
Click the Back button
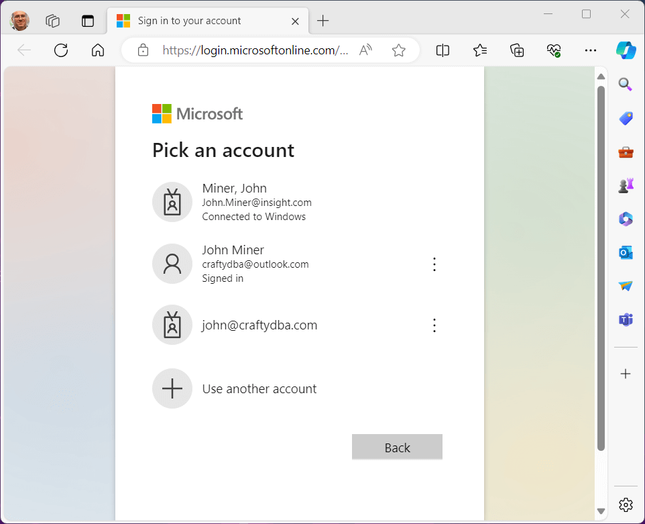pyautogui.click(x=397, y=448)
